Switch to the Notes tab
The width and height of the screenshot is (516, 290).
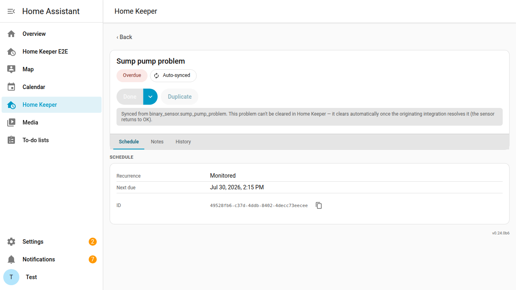157,142
